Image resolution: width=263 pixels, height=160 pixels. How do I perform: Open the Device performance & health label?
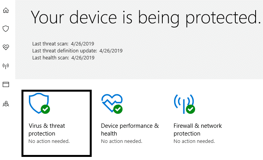pos(130,130)
